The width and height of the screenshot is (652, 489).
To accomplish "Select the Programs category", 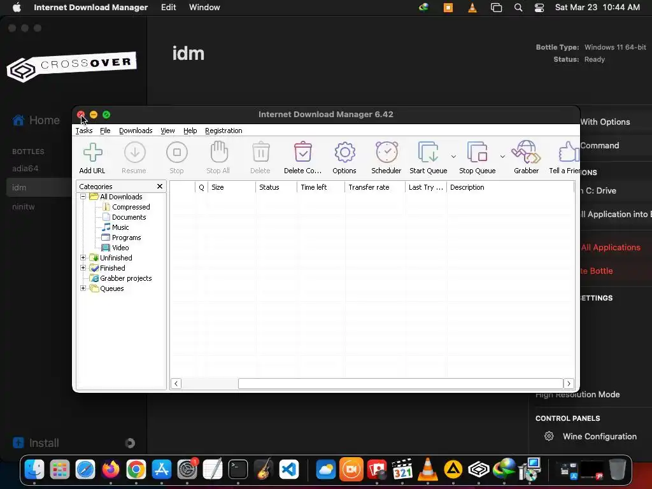I will click(127, 237).
